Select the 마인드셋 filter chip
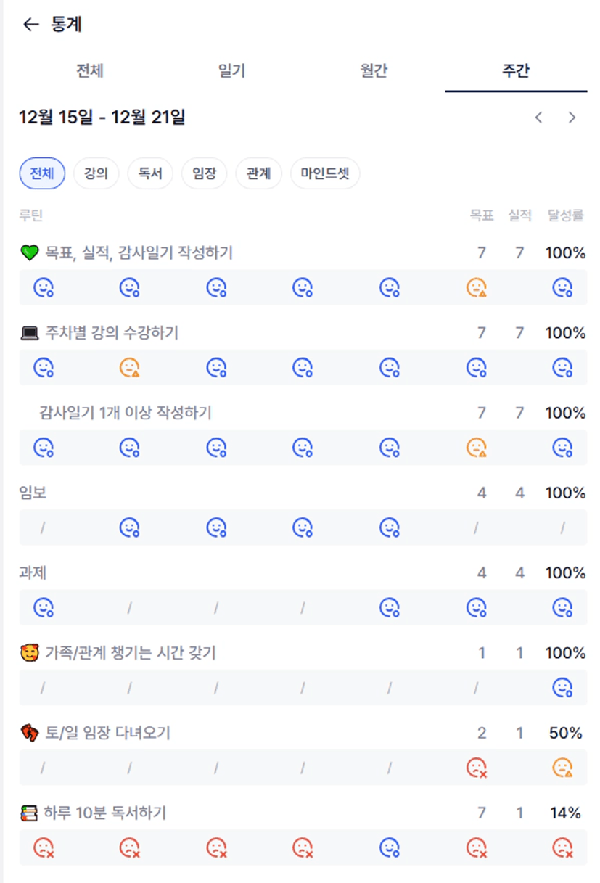 click(x=325, y=173)
